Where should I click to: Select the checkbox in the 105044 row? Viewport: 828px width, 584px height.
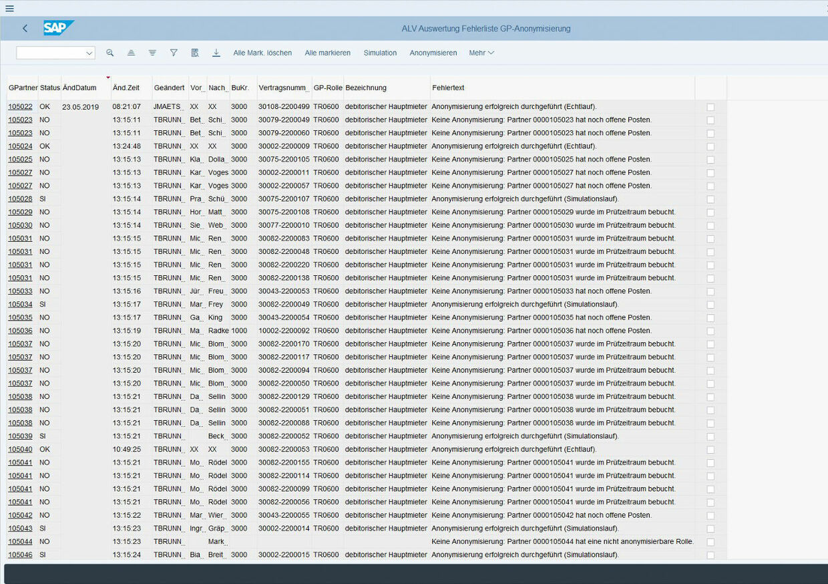point(710,542)
